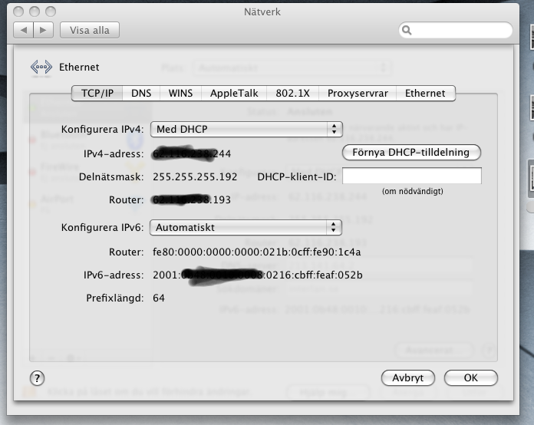Click the IPv6 router address fe80:0000:0000:0000:021b:0cff:fe90:1c4a
The width and height of the screenshot is (534, 425).
click(257, 252)
